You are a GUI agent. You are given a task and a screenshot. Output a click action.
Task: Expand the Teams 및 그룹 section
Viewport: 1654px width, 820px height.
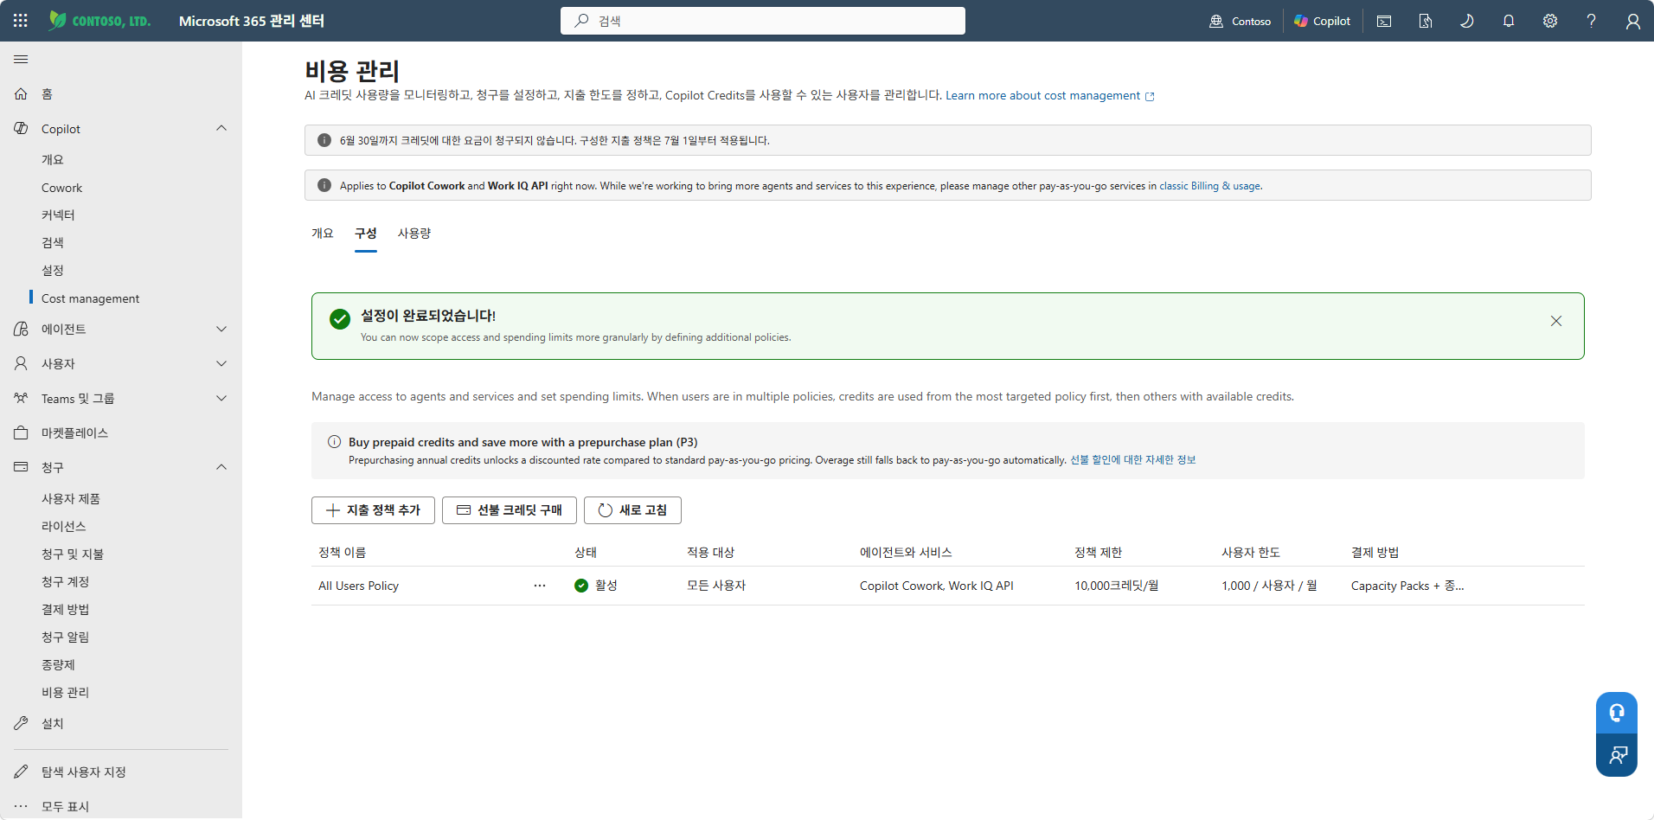tap(221, 398)
